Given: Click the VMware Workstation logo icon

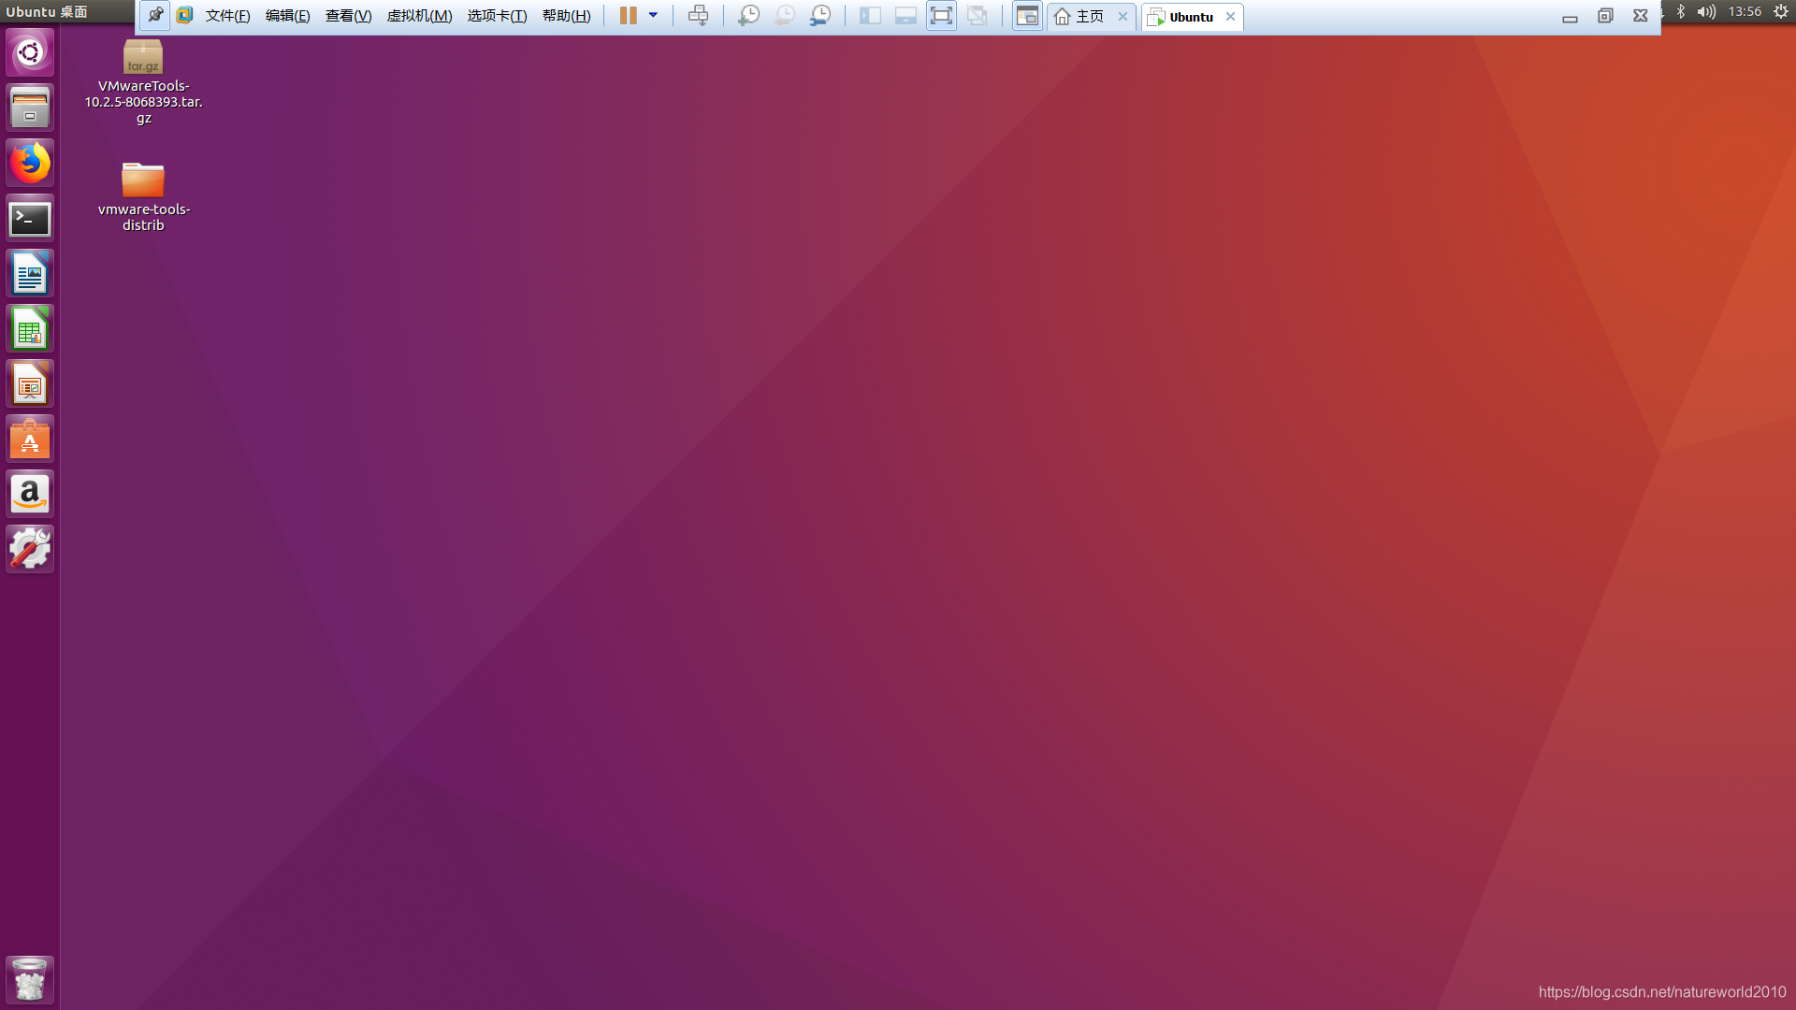Looking at the screenshot, I should tap(184, 16).
